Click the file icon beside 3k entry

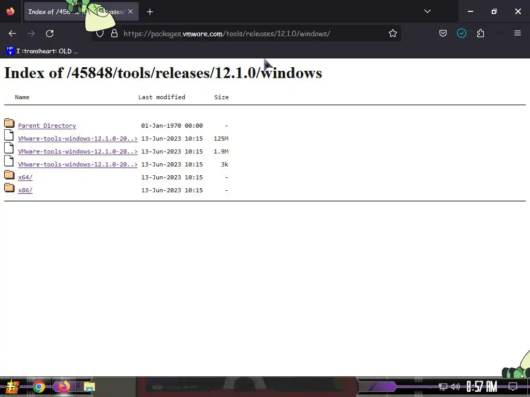pos(9,161)
